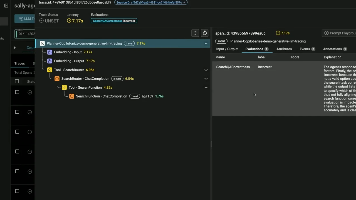
Task: Click the SearchQACorrectness incorrect evaluation badge
Action: tap(114, 21)
